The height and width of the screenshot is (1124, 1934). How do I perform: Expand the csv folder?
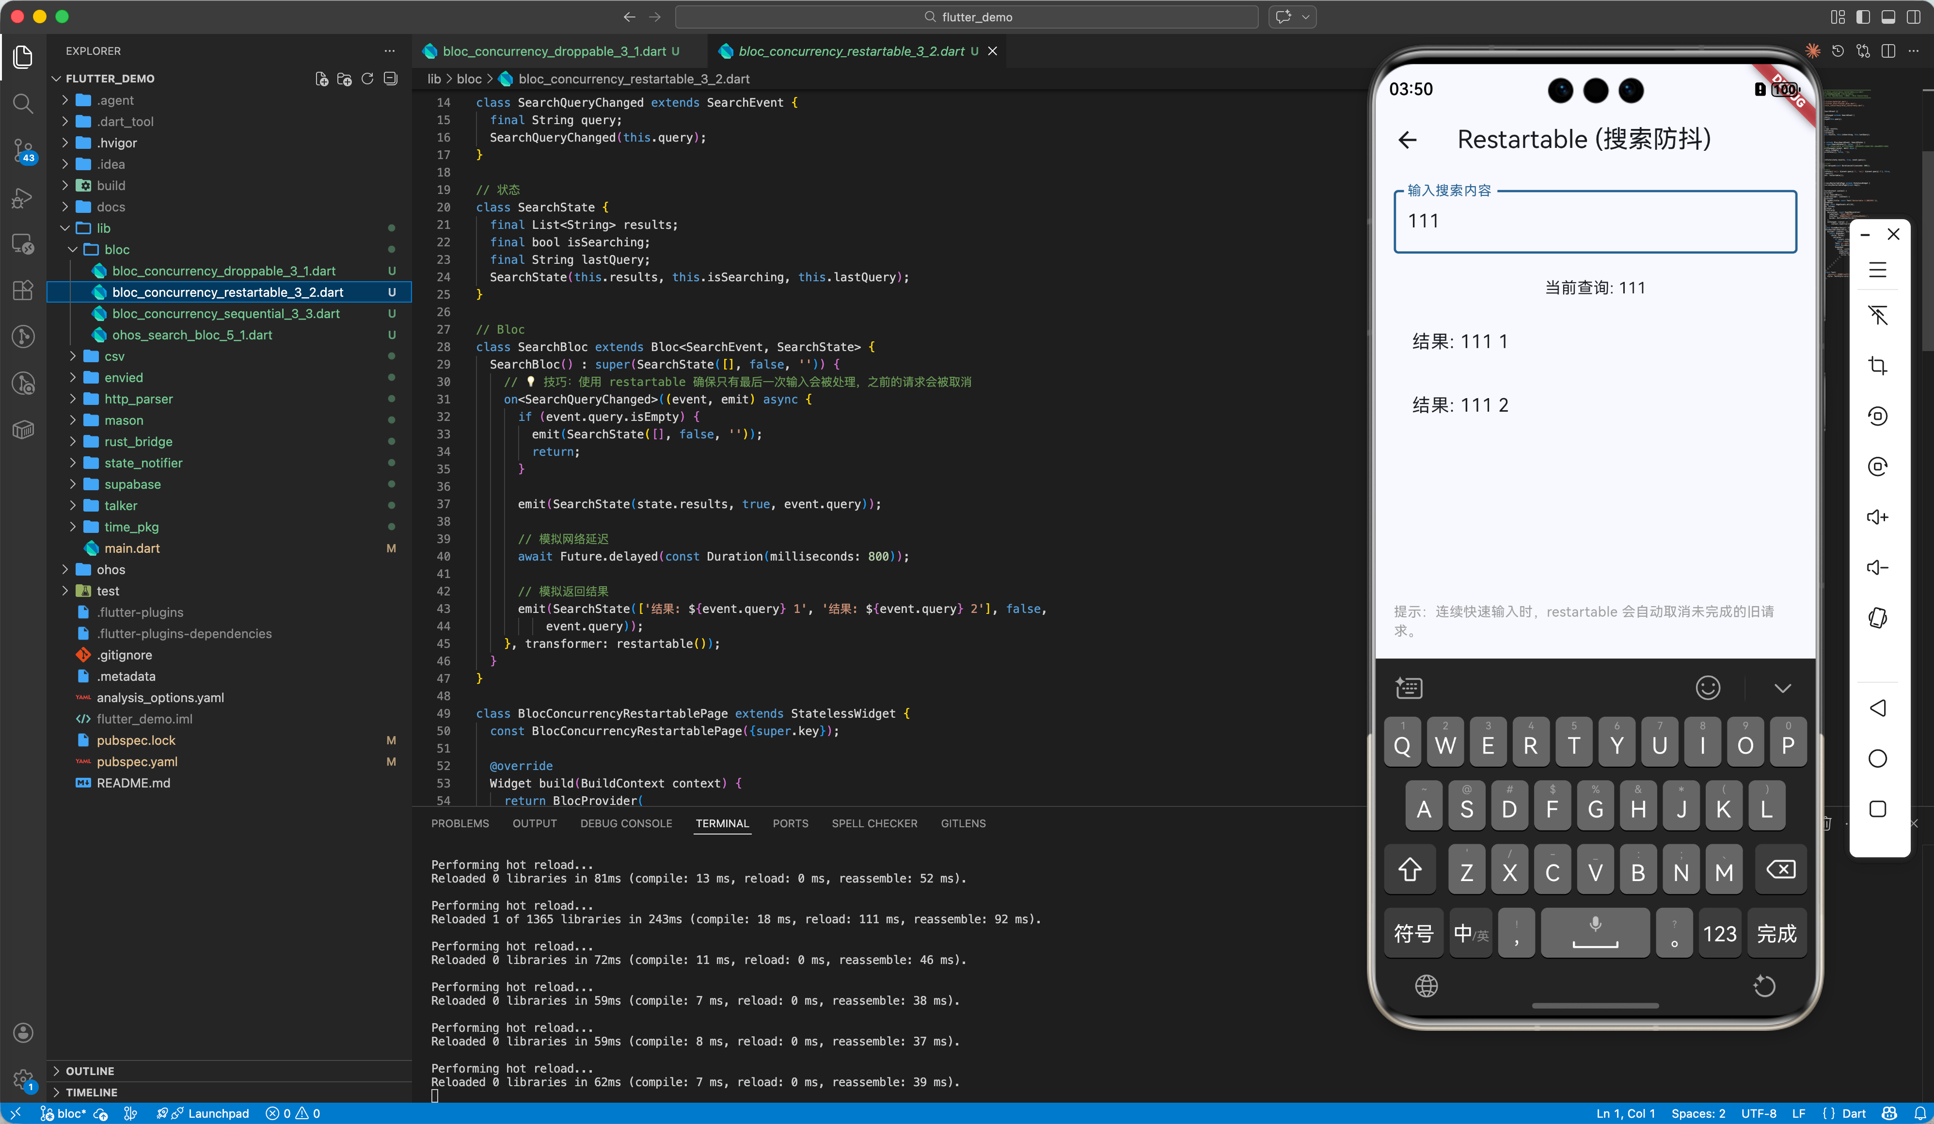(x=114, y=356)
